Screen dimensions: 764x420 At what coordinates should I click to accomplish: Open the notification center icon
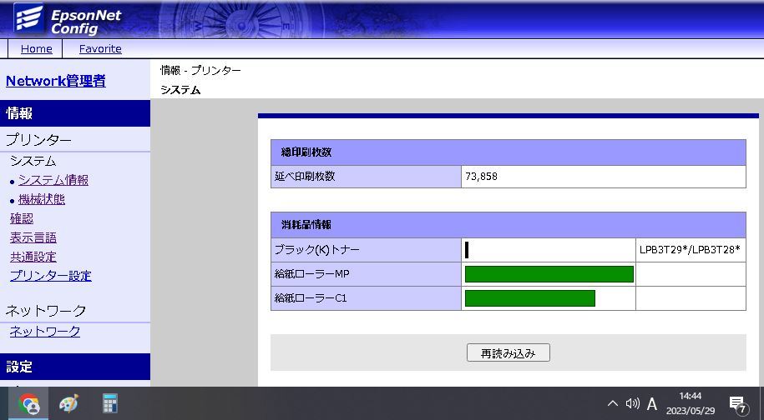(x=738, y=404)
